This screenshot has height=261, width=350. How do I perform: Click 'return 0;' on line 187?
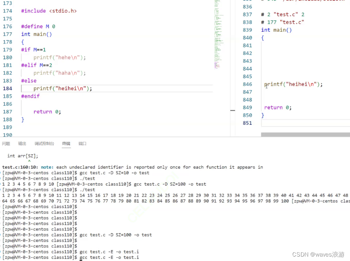click(47, 112)
